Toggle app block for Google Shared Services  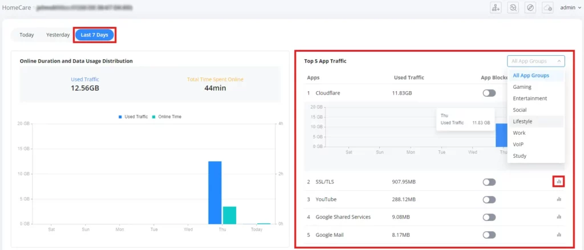[x=489, y=218]
